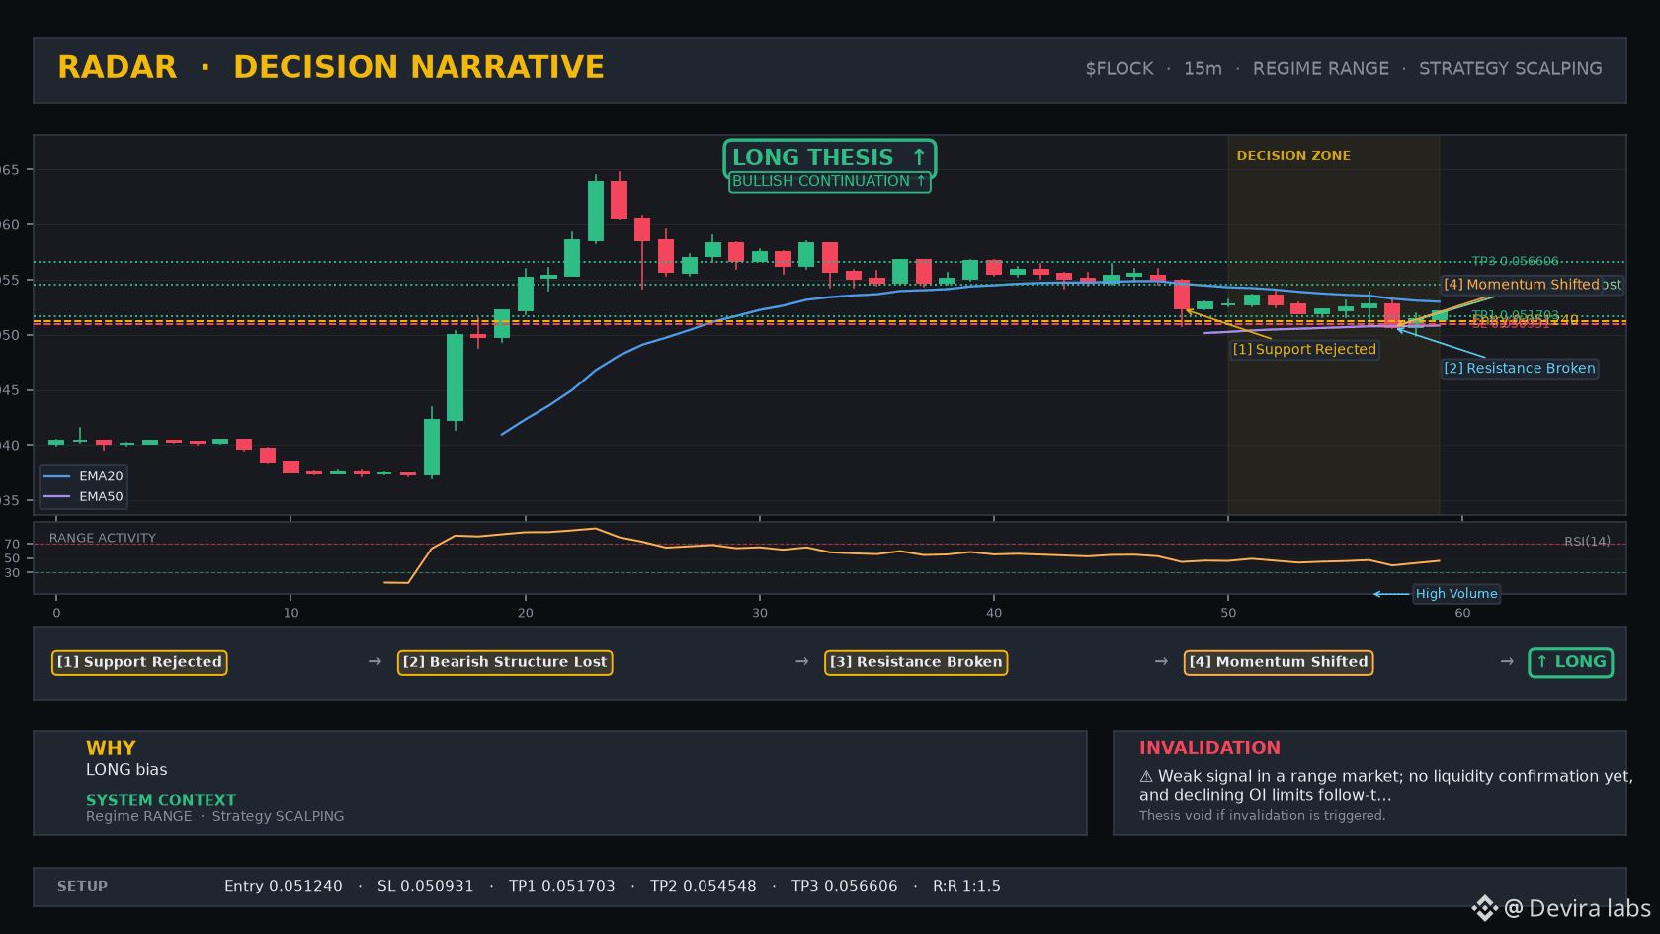Select the Resistance Broken step box
The image size is (1660, 934).
(916, 662)
